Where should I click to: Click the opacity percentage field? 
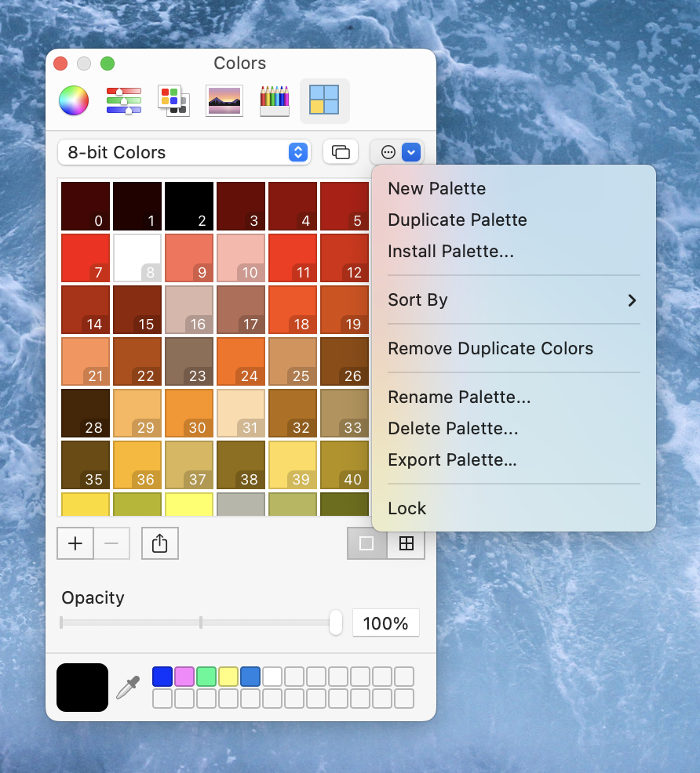pyautogui.click(x=385, y=623)
